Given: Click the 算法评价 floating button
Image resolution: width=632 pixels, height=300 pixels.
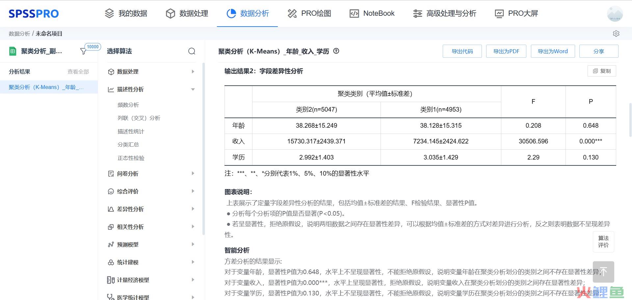Looking at the screenshot, I should (603, 242).
